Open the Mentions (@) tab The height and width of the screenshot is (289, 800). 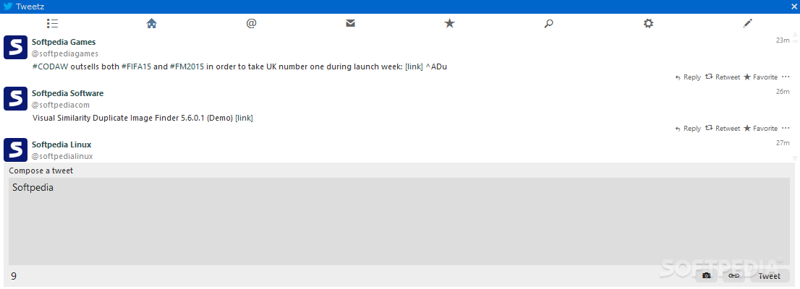tap(250, 23)
